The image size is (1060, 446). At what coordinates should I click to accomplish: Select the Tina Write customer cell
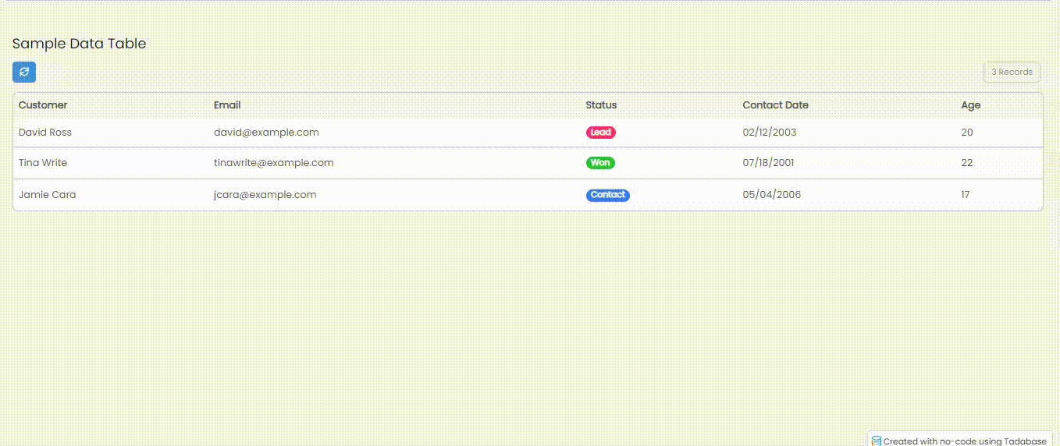tap(43, 163)
